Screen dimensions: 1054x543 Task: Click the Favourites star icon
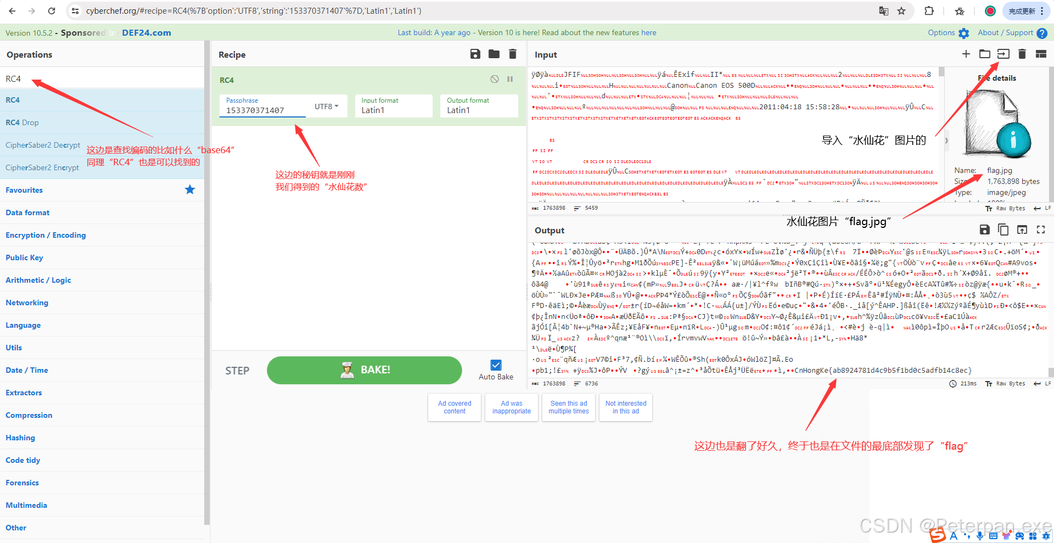(x=190, y=189)
